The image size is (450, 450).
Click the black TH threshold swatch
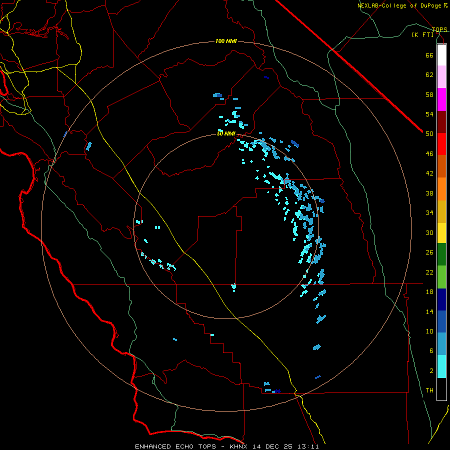[x=441, y=389]
